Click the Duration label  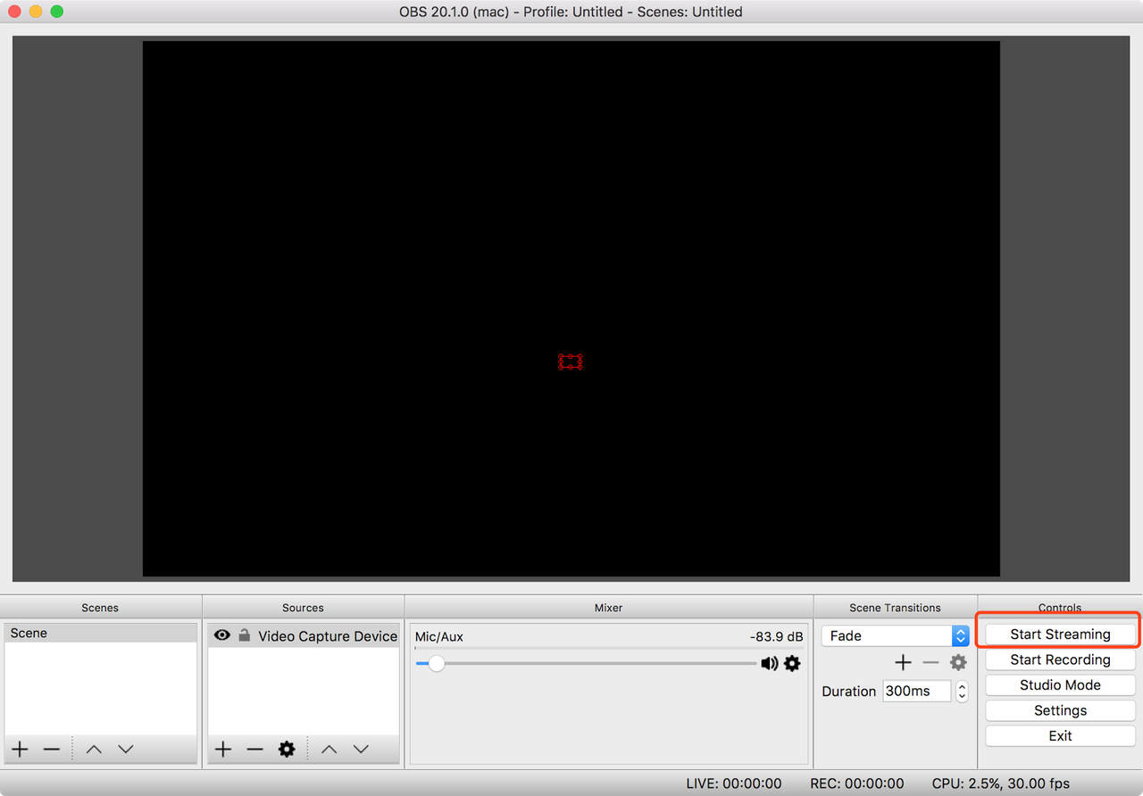(x=849, y=692)
